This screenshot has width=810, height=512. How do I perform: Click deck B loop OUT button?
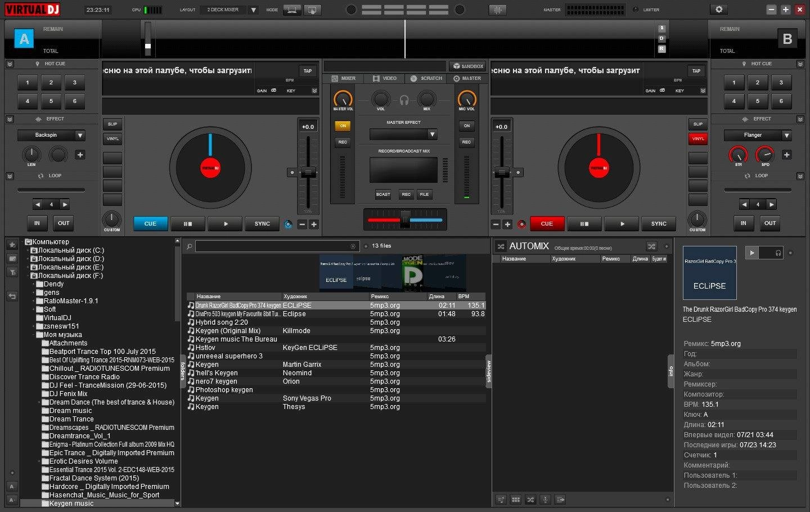coord(770,223)
